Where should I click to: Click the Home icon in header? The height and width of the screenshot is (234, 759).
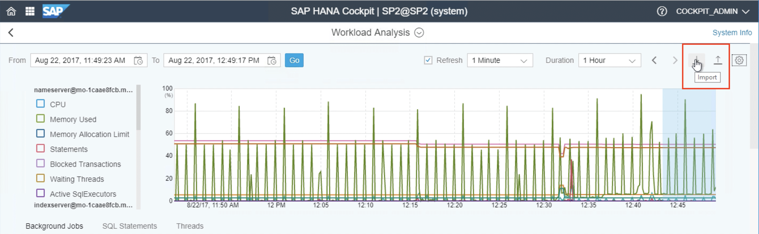pos(11,12)
